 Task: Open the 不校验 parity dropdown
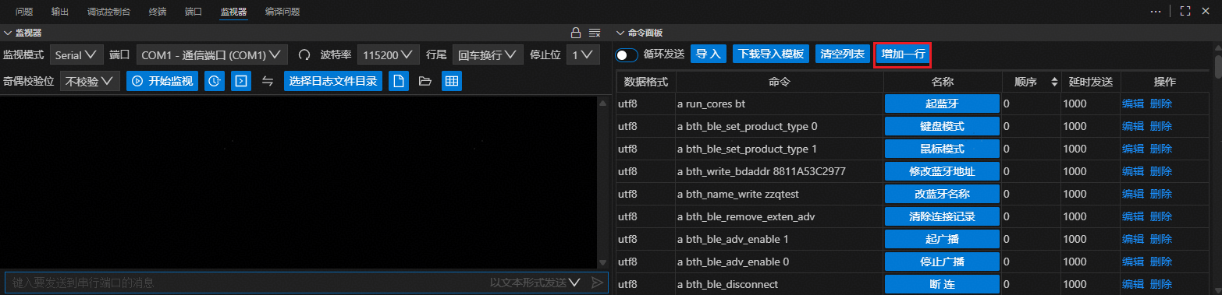[90, 81]
